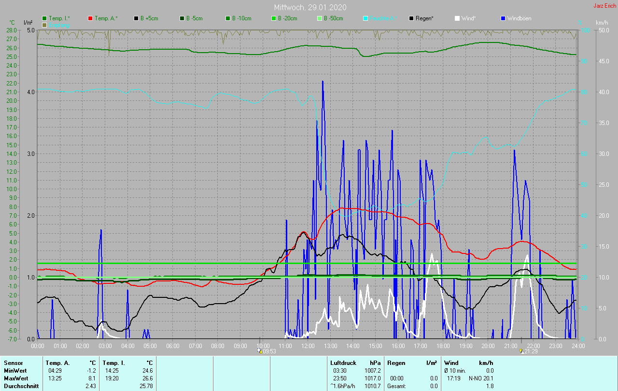Image resolution: width=618 pixels, height=391 pixels.
Task: Select the pressure trend "^1.6hPa/h"
Action: tap(343, 386)
